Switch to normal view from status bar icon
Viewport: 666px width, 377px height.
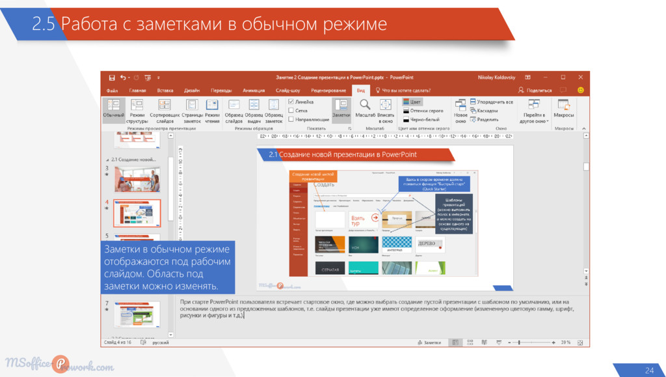[x=455, y=342]
